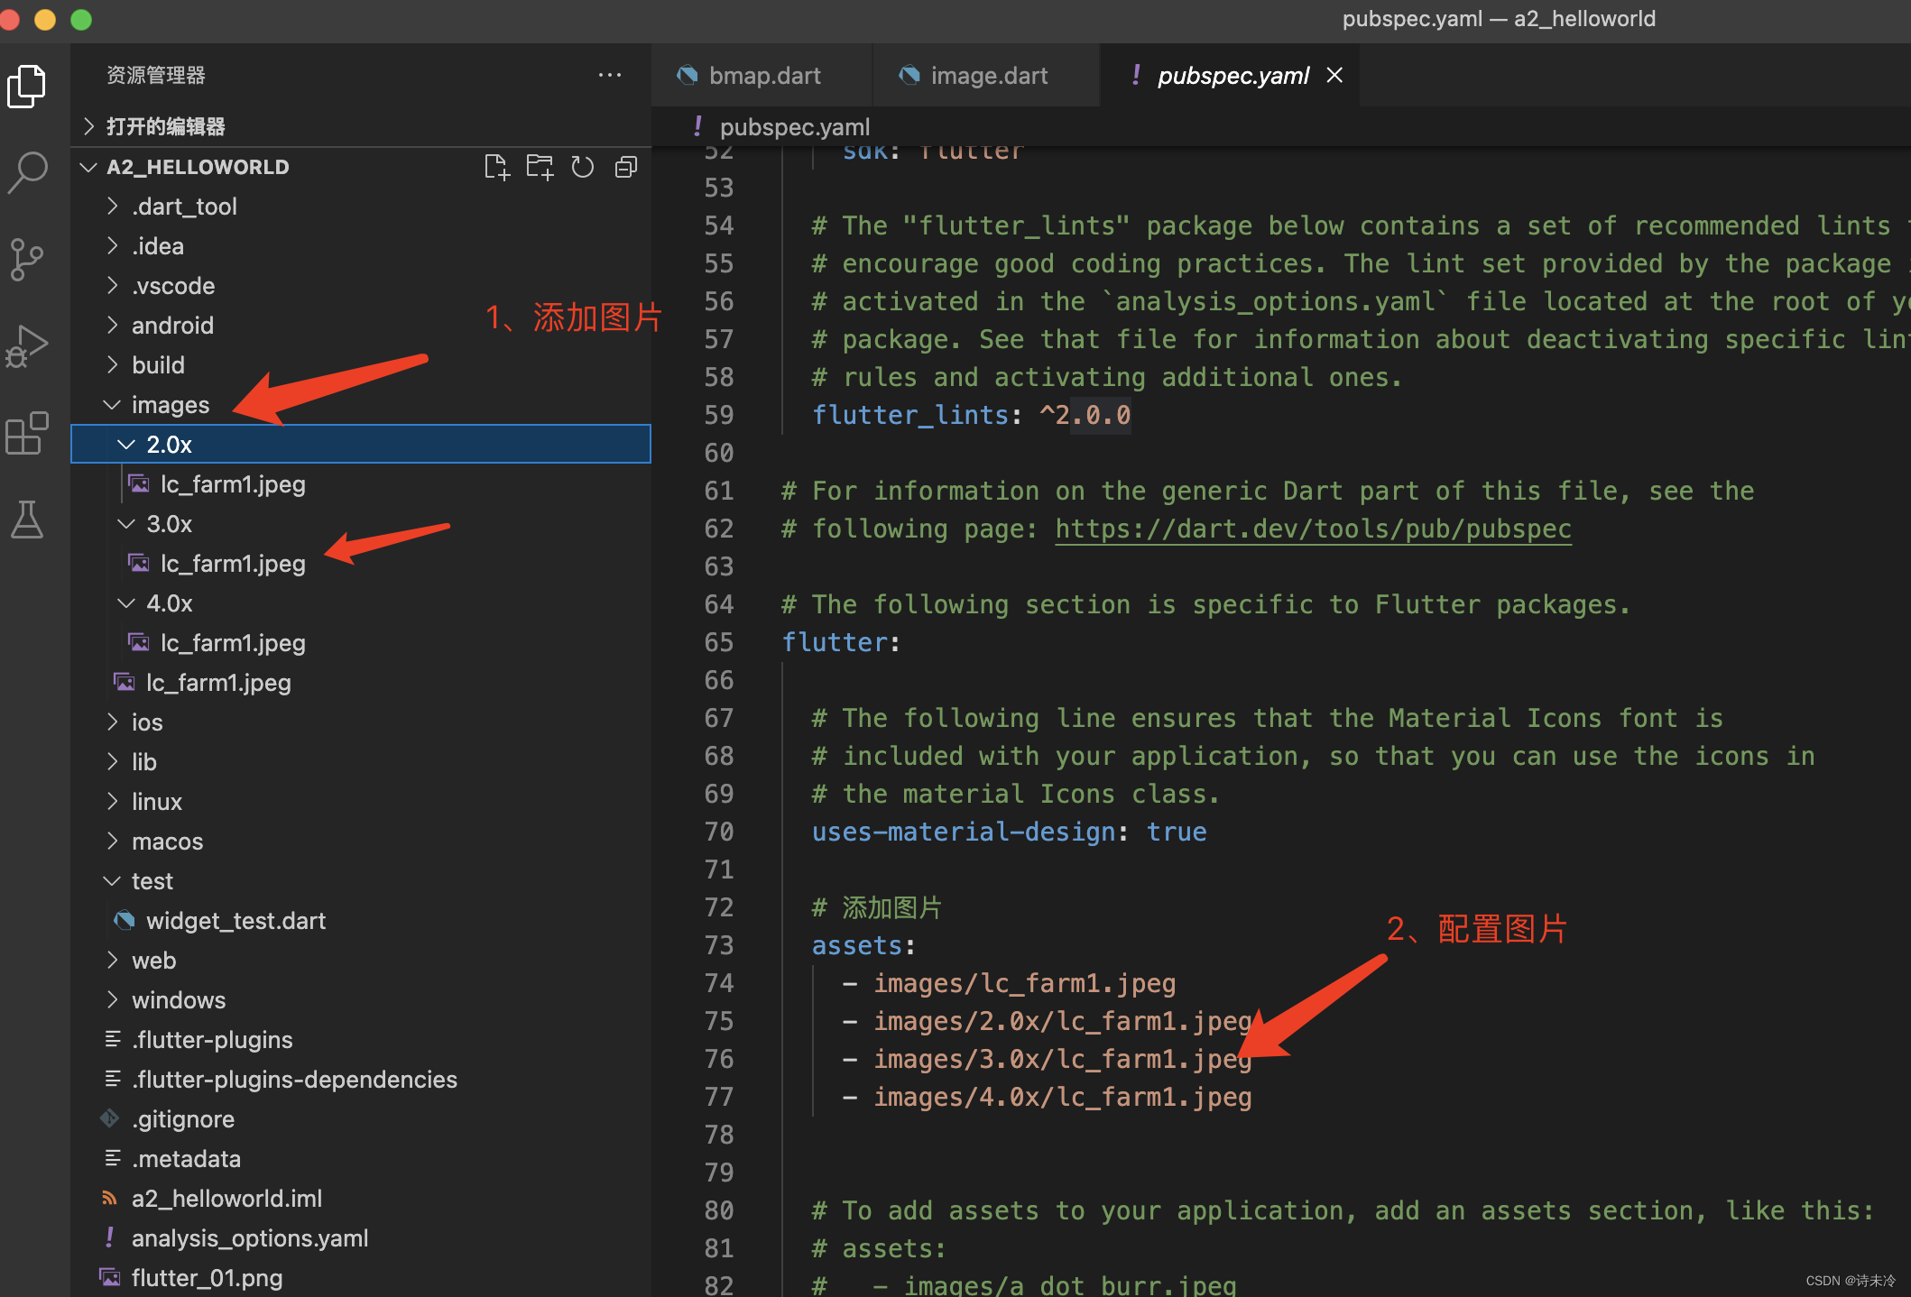Click the New Folder icon in explorer
Screen dimensions: 1911x1297
click(x=540, y=167)
